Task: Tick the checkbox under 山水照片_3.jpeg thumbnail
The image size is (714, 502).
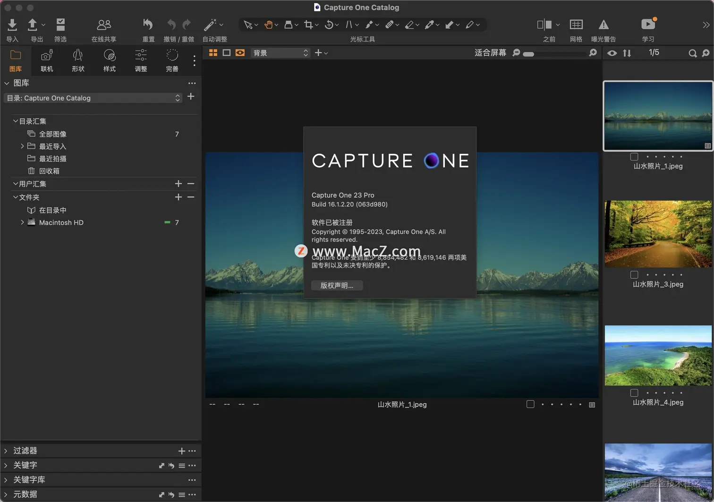Action: (x=634, y=275)
